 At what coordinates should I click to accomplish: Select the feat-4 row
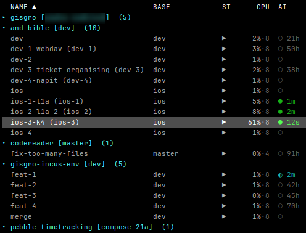[154, 206]
